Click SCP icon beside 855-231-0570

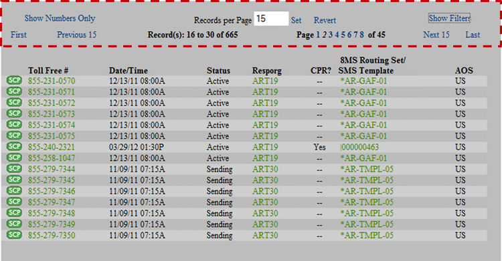coord(14,80)
